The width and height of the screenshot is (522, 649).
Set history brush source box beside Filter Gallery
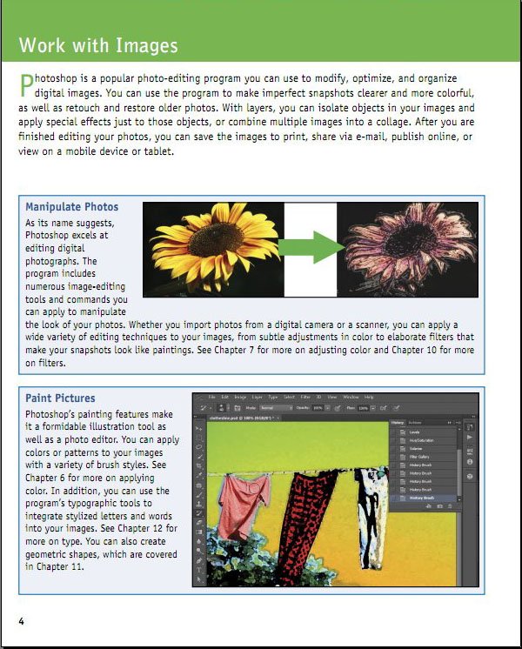pyautogui.click(x=393, y=457)
